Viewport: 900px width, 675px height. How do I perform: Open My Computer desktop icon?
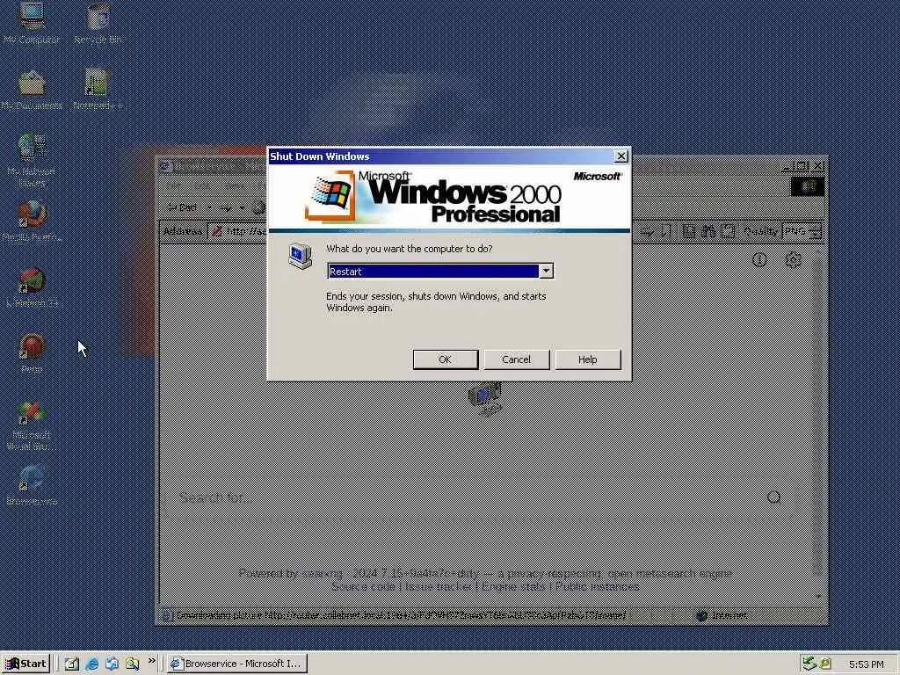pos(32,23)
